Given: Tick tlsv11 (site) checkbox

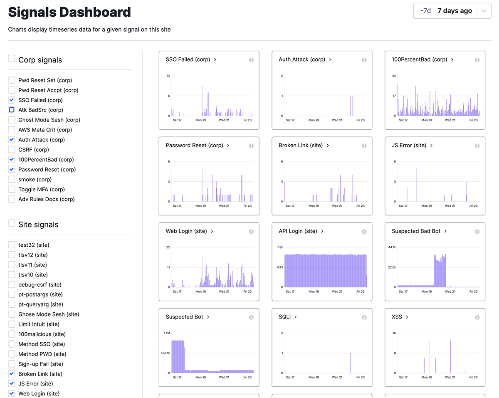Looking at the screenshot, I should [12, 265].
